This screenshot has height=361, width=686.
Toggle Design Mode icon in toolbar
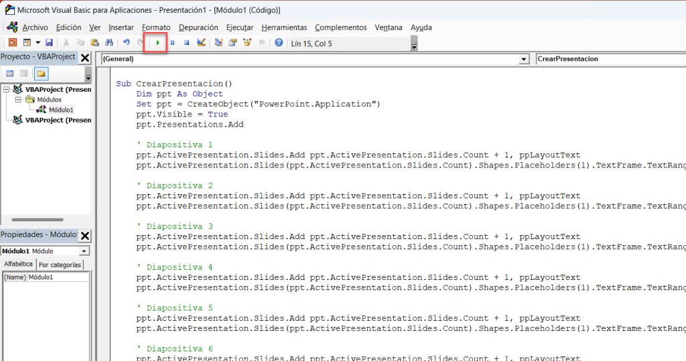(201, 43)
